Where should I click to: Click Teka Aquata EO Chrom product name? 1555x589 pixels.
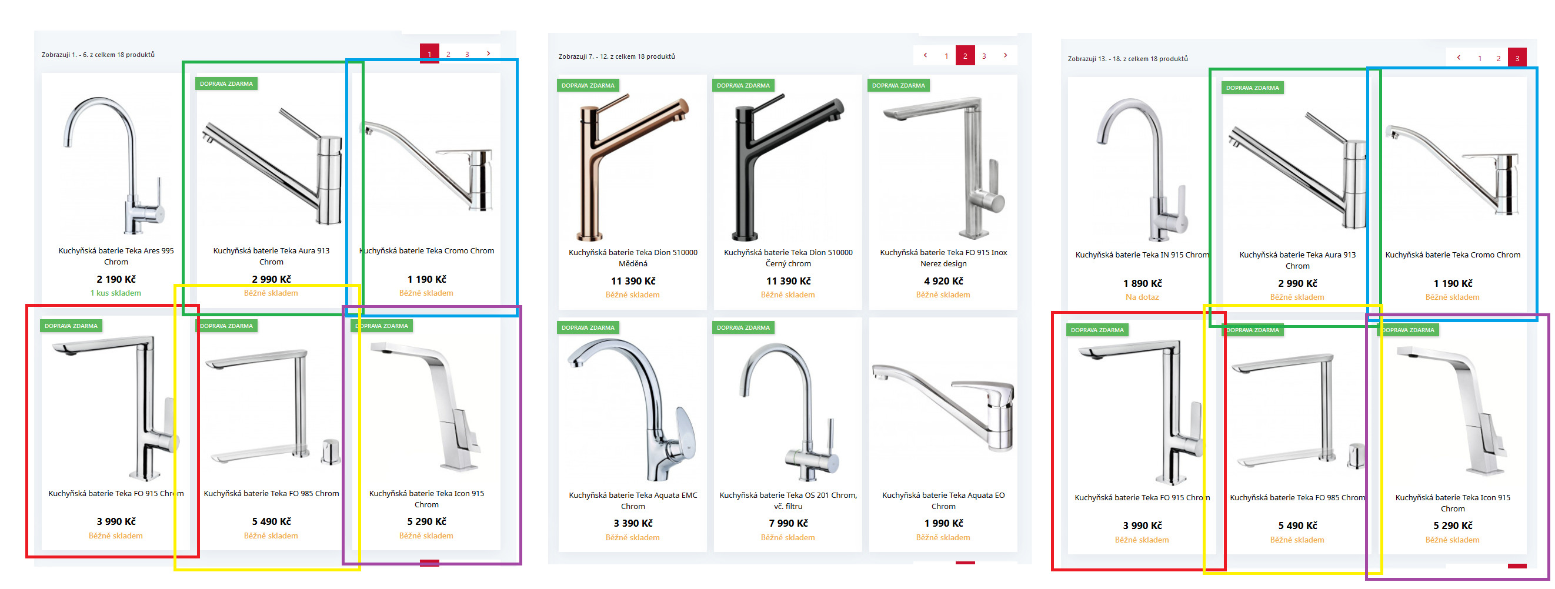pos(943,500)
